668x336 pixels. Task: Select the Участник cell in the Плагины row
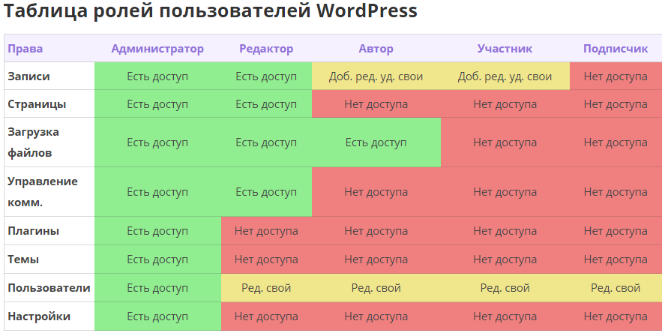pos(505,231)
